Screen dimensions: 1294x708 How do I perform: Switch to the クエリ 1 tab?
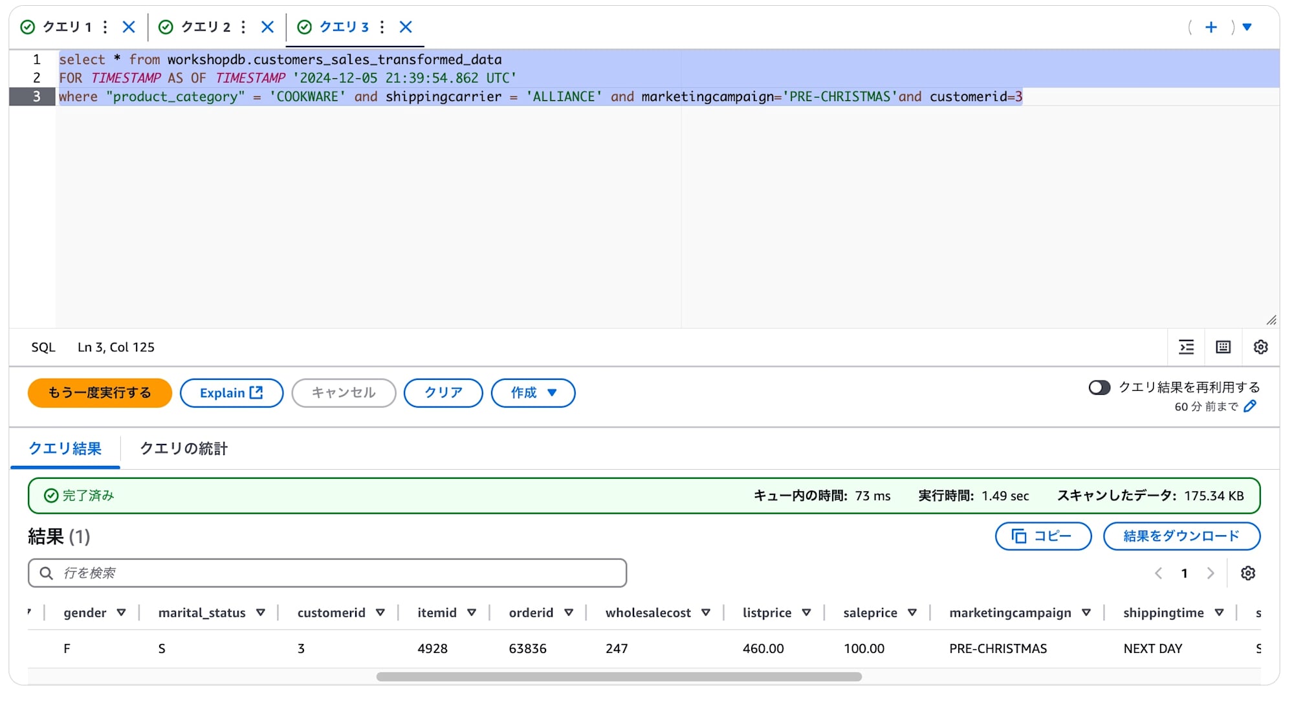pyautogui.click(x=67, y=27)
